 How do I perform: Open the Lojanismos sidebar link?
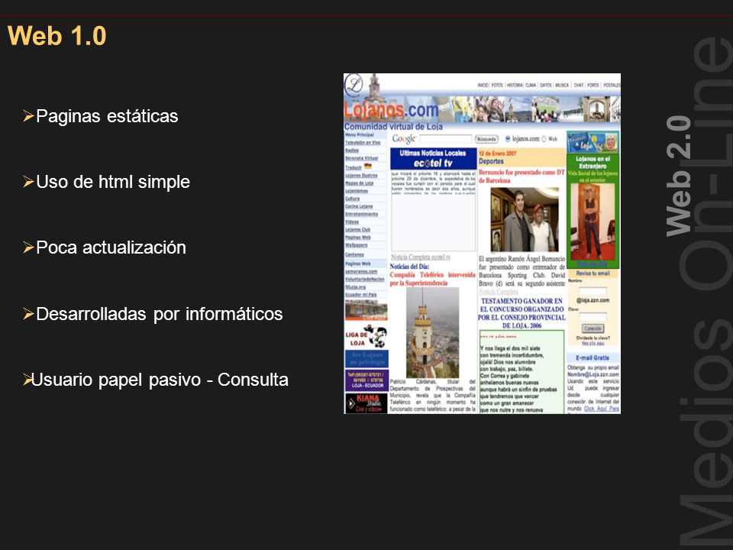(x=357, y=191)
